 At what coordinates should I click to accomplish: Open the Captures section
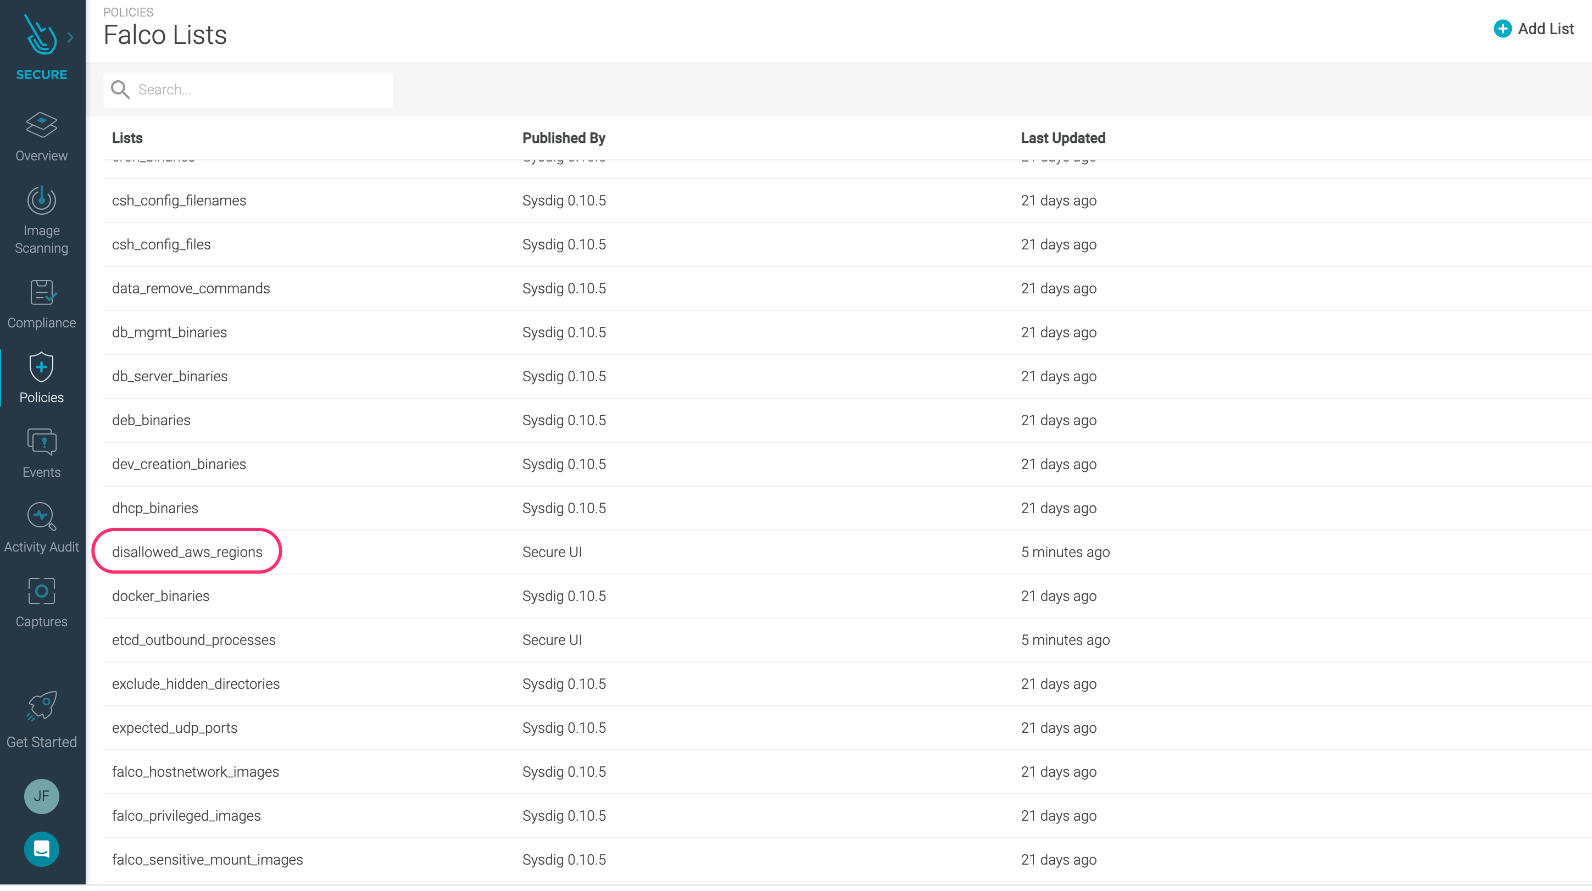pos(41,603)
